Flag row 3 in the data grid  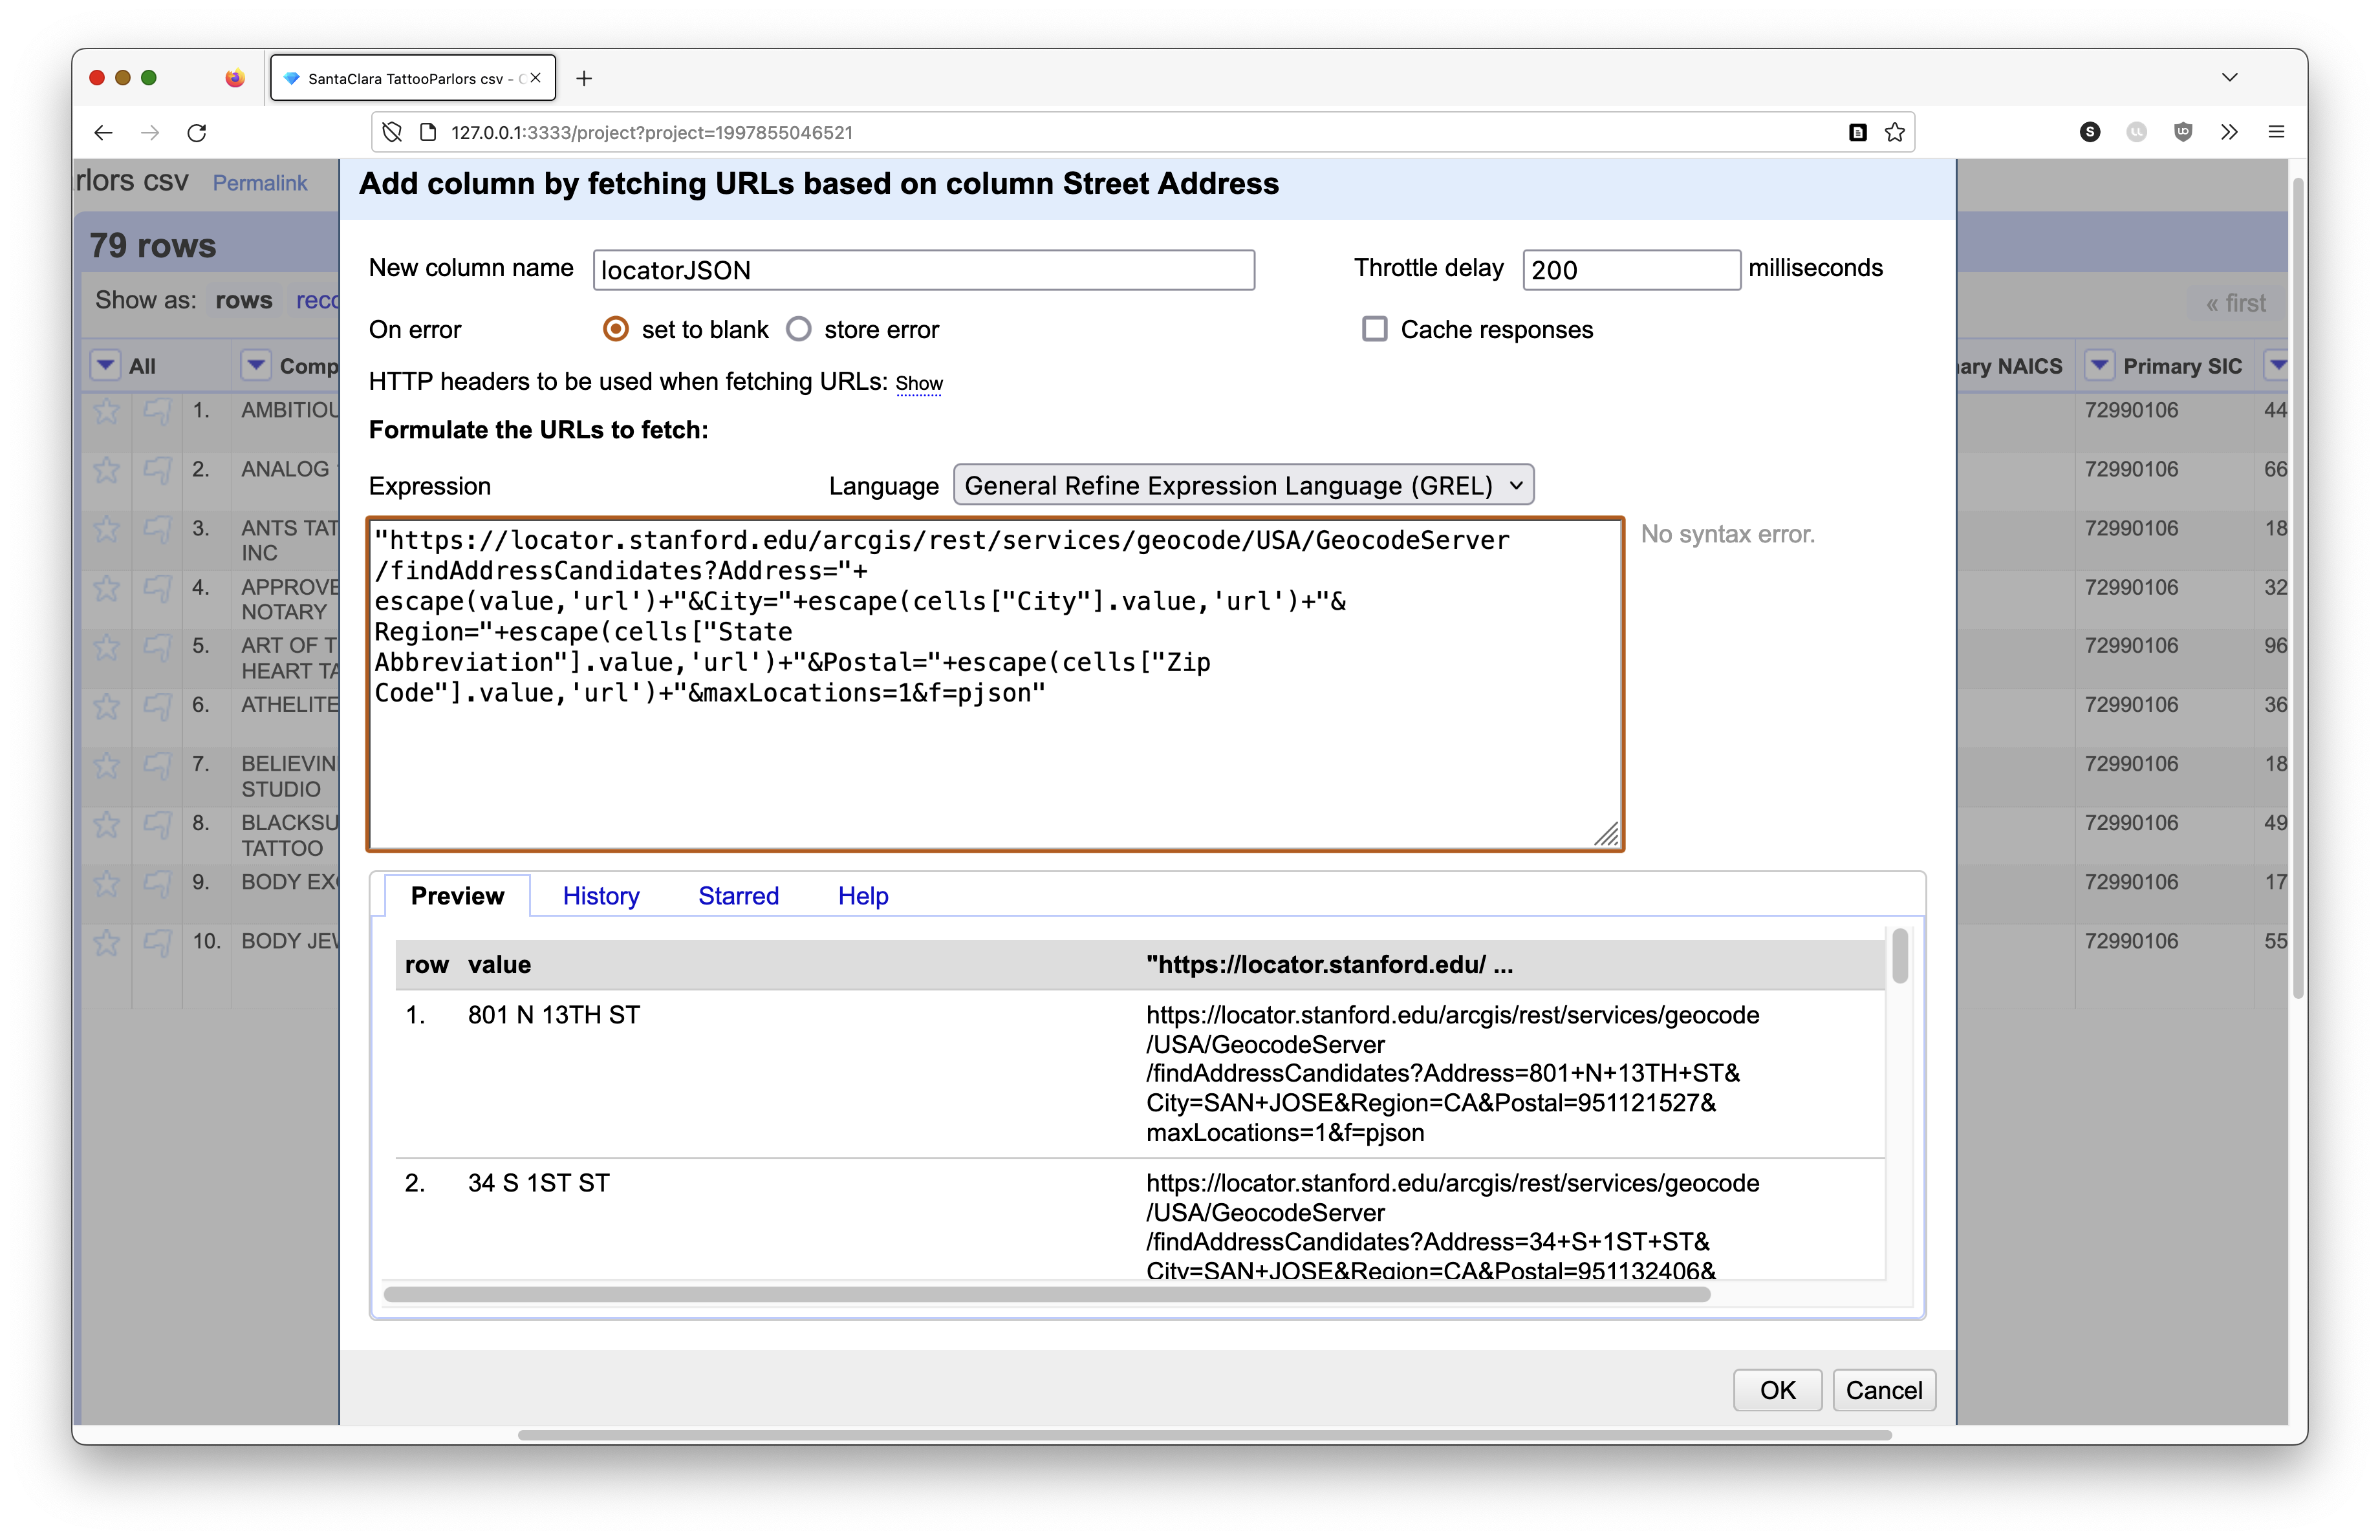coord(157,529)
